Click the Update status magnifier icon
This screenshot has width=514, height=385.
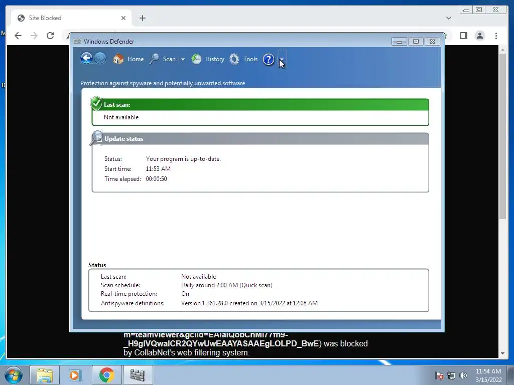[96, 137]
